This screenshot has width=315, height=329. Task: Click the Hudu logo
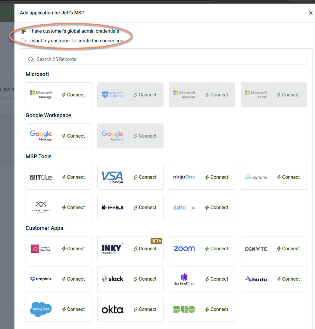(x=256, y=279)
